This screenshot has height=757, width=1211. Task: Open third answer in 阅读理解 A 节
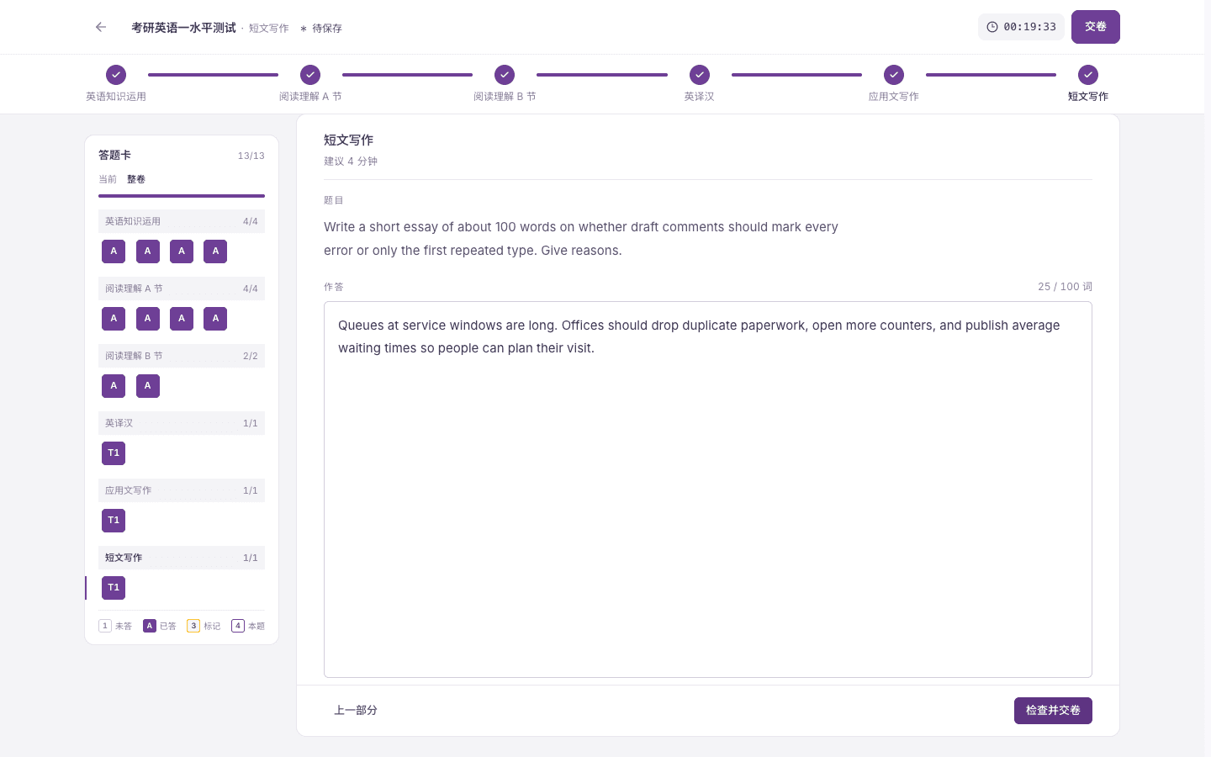coord(182,319)
